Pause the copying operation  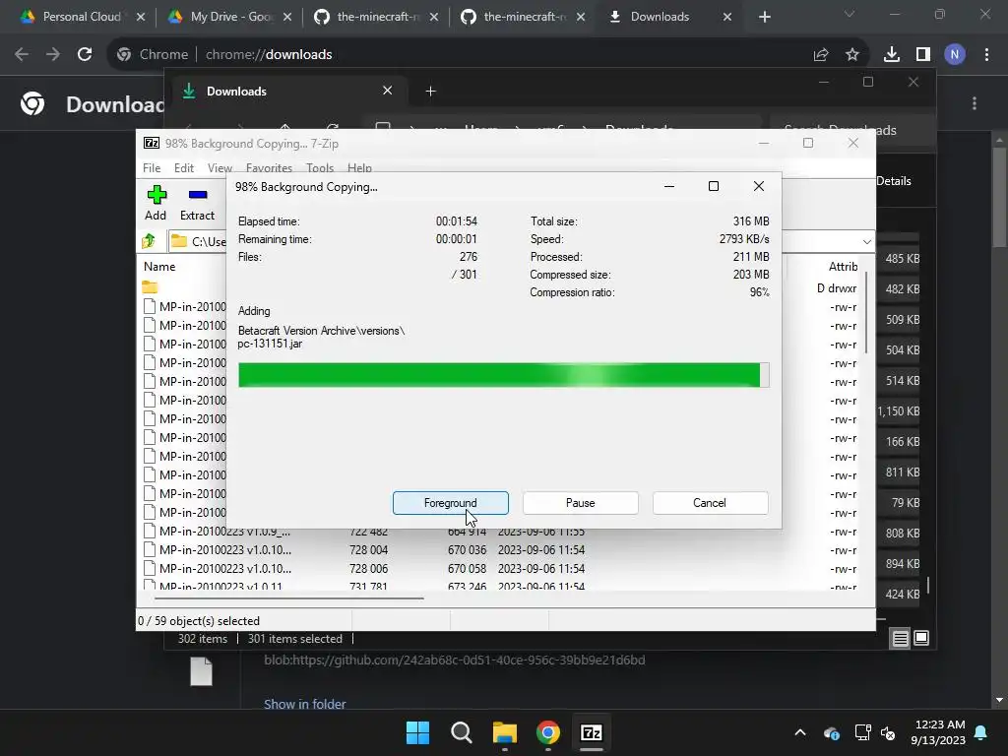pos(581,503)
